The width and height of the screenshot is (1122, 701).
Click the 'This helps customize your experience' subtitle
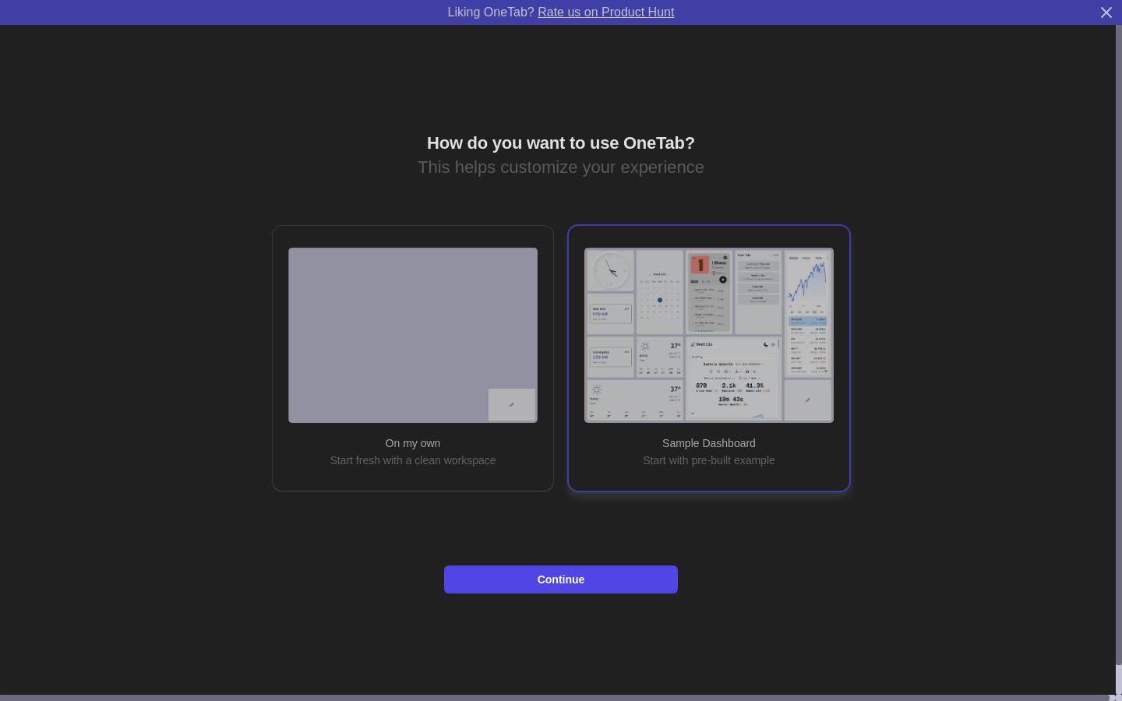click(x=561, y=167)
